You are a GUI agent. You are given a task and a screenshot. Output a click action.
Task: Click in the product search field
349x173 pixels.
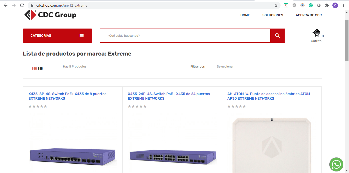click(185, 36)
